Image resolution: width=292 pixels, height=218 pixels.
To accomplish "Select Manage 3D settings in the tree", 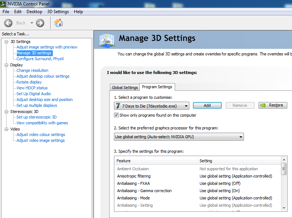I will [x=34, y=53].
